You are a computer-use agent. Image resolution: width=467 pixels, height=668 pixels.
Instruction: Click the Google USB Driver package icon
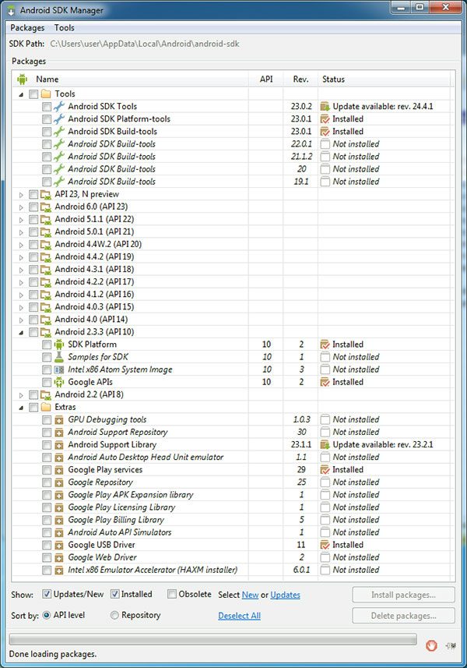pyautogui.click(x=59, y=545)
